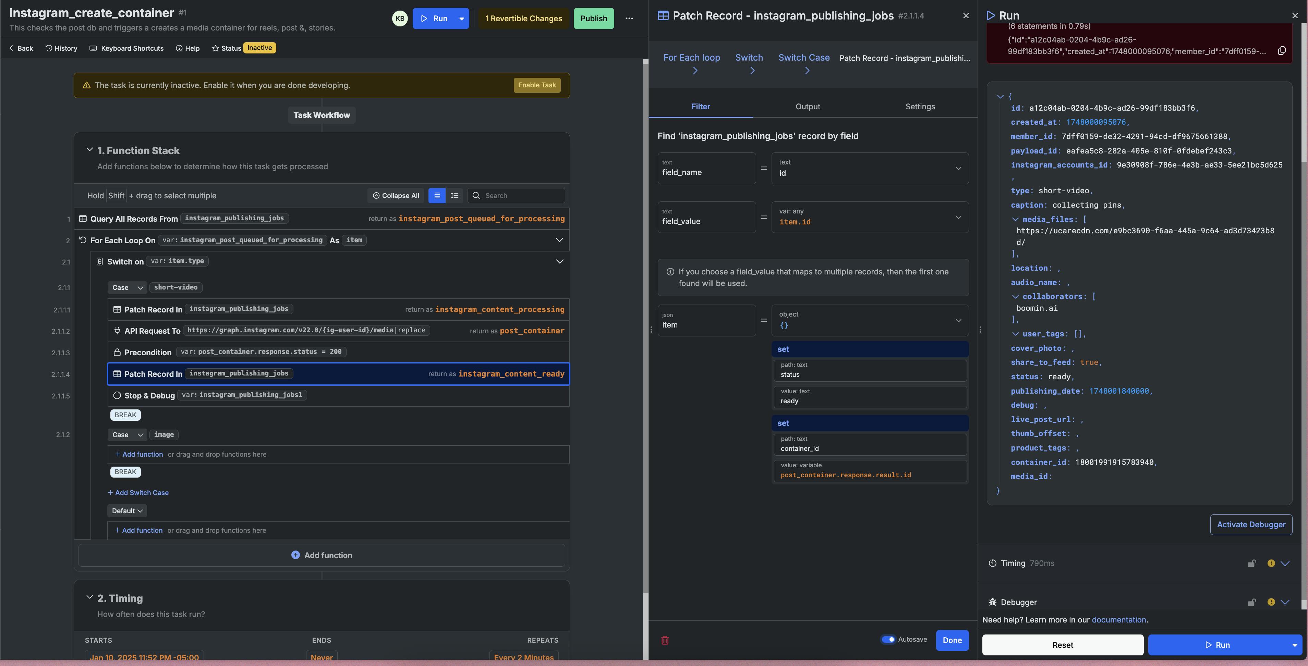Copy the run result JSON to clipboard
Image resolution: width=1308 pixels, height=666 pixels.
(1282, 51)
